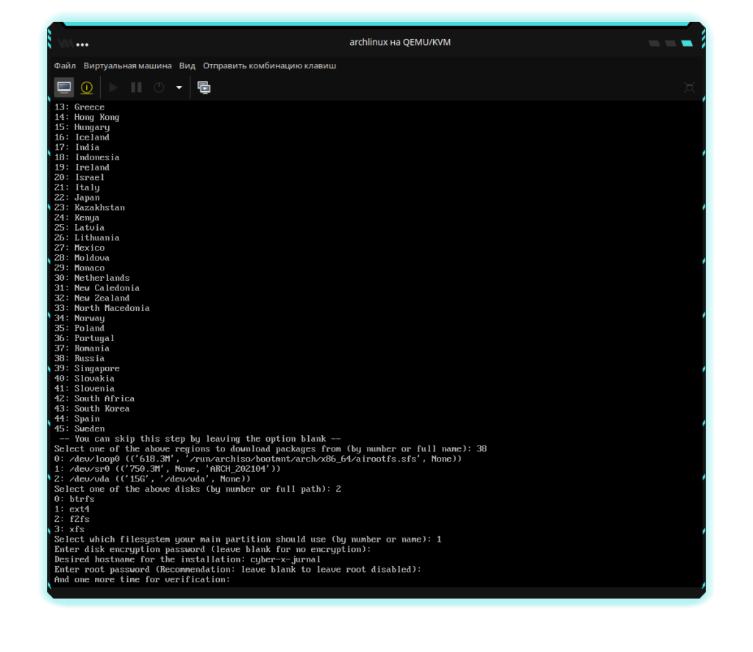Click the window title 'archlinux на QEMU/KVM'
Screen dimensions: 753x652
tap(400, 43)
